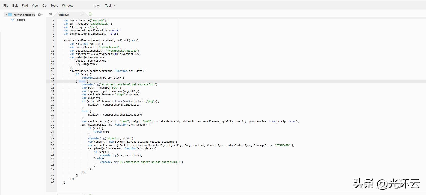The image size is (426, 195).
Task: Open the file tree settings gear
Action: (x=39, y=15)
